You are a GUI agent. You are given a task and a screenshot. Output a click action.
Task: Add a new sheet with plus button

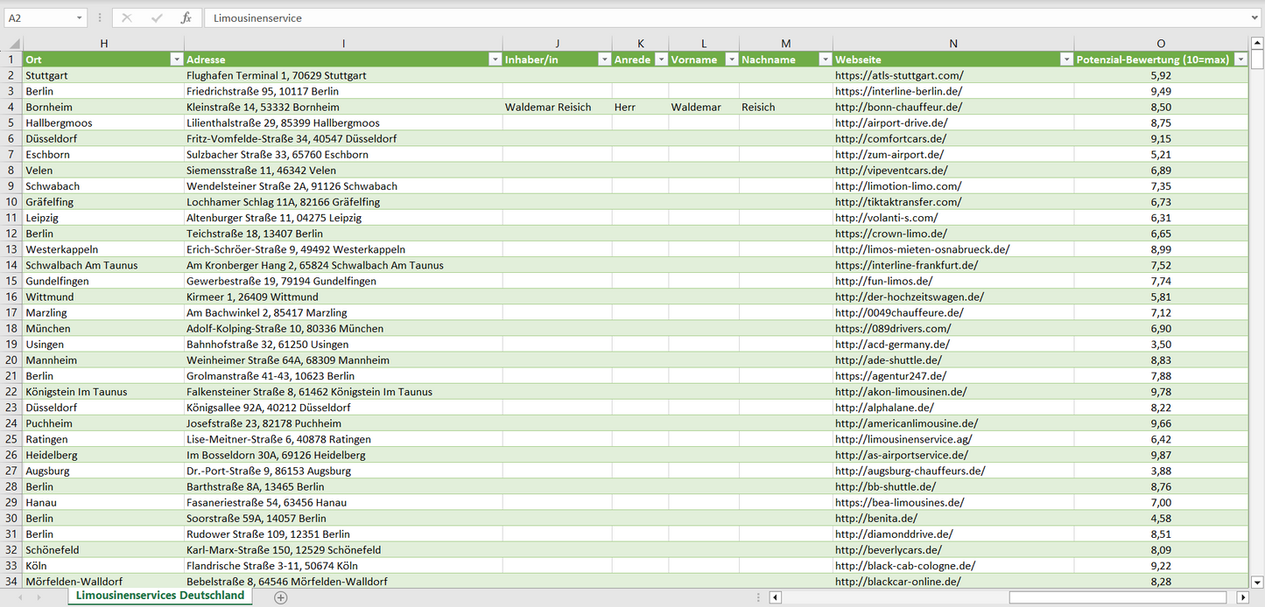click(x=280, y=597)
